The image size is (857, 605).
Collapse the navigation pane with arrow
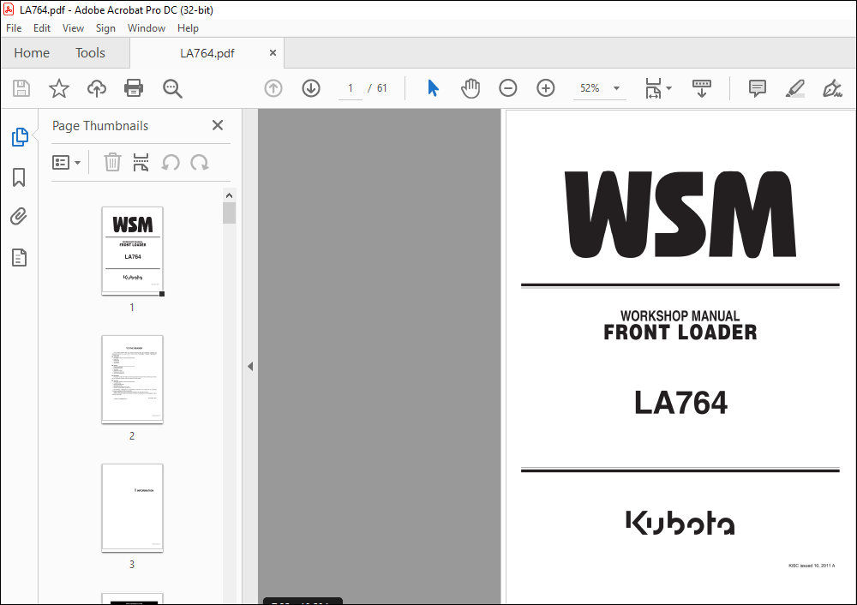250,366
